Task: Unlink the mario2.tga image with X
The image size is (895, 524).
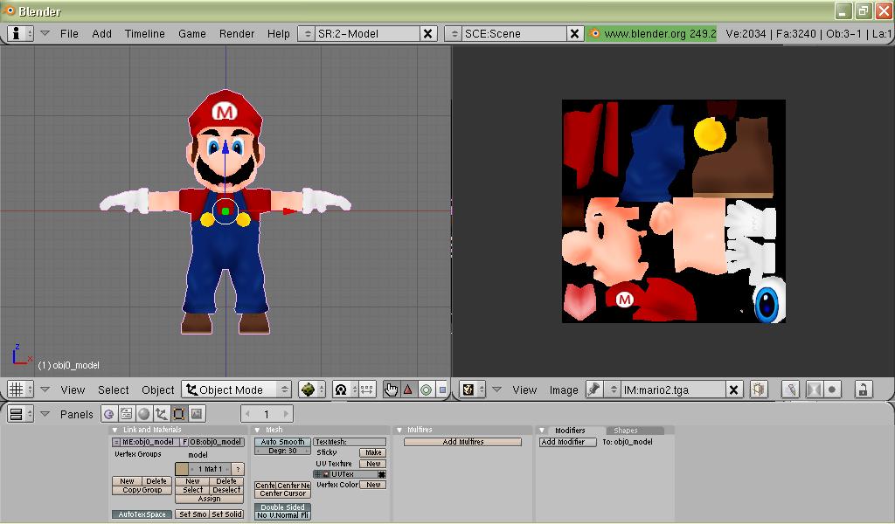Action: point(734,390)
